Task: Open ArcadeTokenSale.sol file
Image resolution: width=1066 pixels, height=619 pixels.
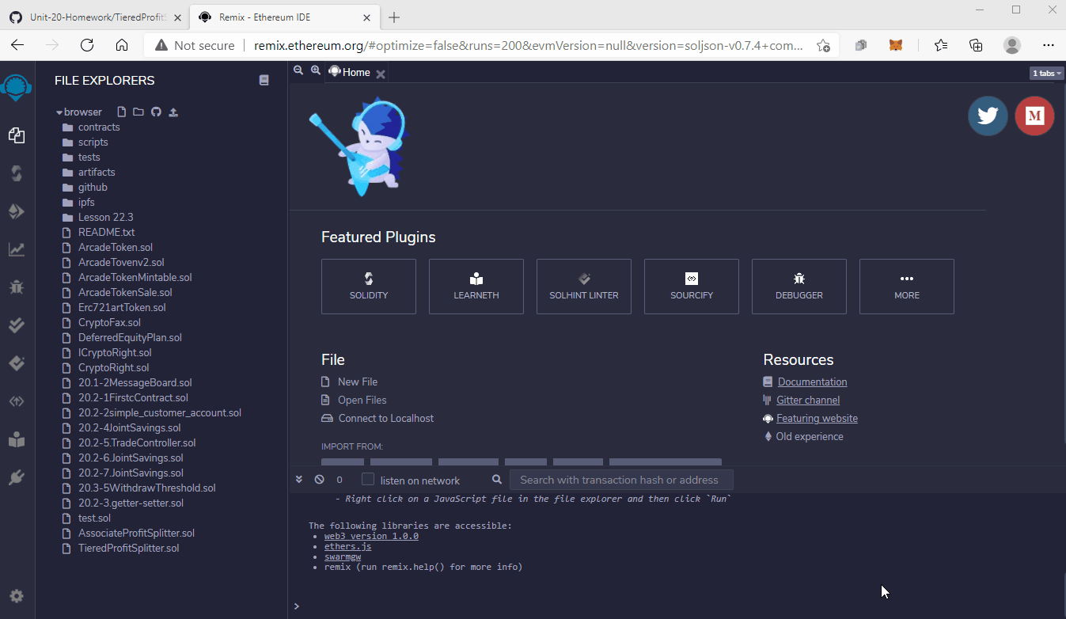Action: click(x=125, y=293)
